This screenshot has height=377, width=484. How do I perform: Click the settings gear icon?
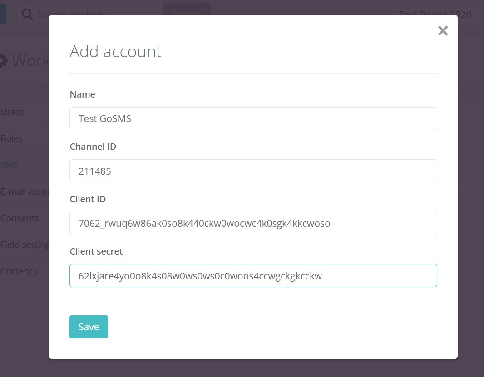[x=3, y=60]
